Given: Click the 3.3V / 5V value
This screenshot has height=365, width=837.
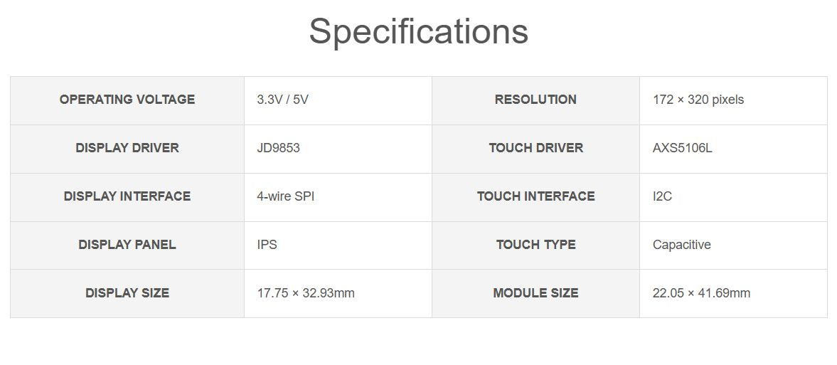Looking at the screenshot, I should click(x=283, y=100).
